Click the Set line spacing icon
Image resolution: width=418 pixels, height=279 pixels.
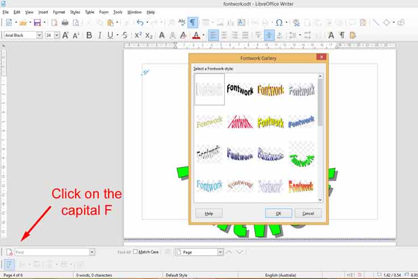tap(292, 35)
